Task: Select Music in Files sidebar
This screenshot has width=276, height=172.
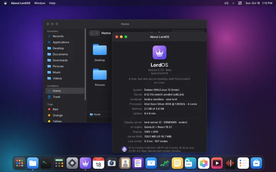Action: tap(65, 72)
